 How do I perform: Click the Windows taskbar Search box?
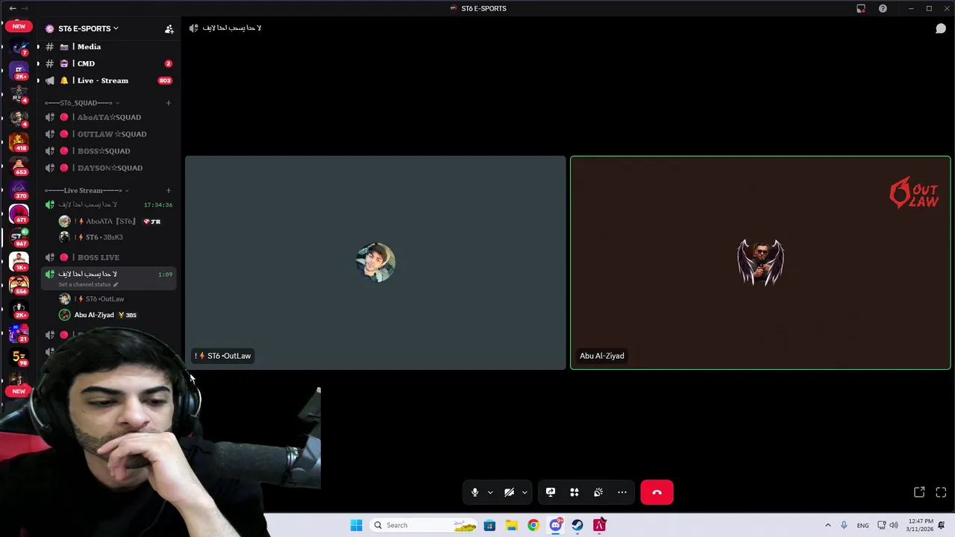[424, 525]
